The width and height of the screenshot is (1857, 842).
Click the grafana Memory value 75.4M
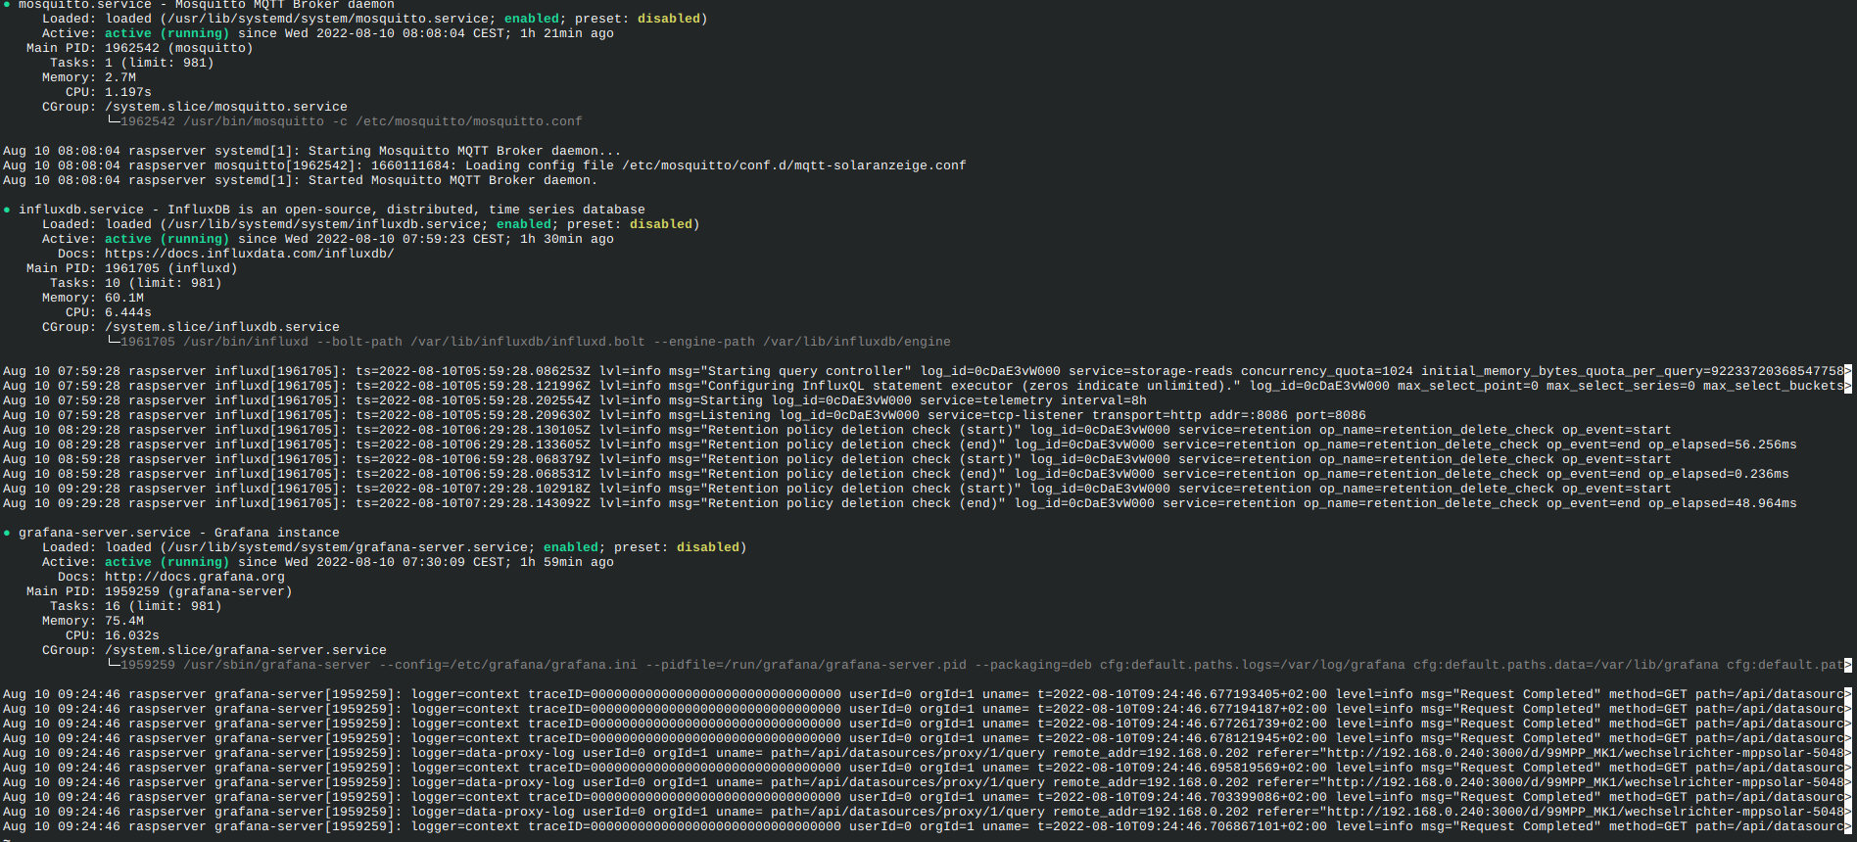pyautogui.click(x=124, y=621)
